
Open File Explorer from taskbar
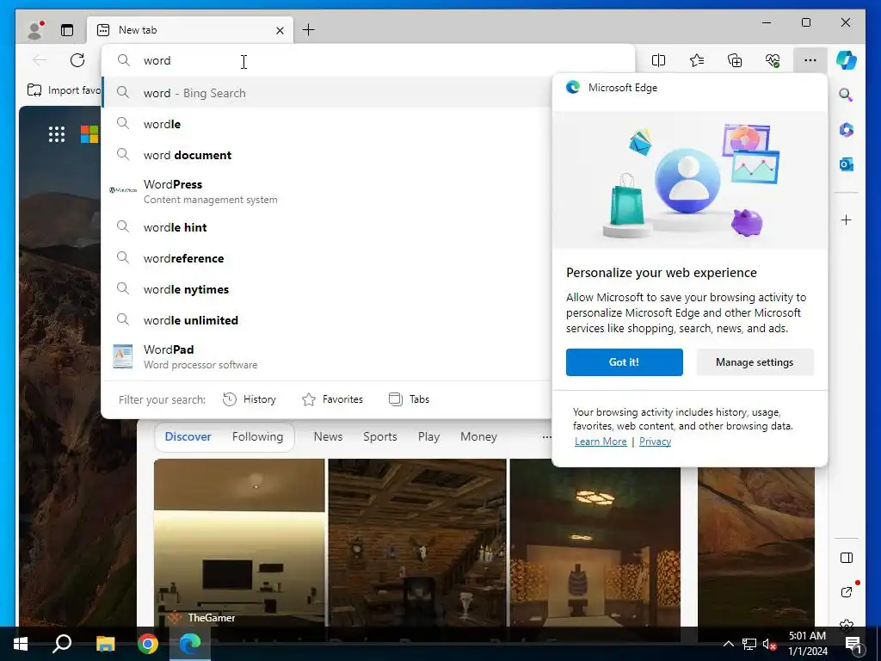point(105,644)
